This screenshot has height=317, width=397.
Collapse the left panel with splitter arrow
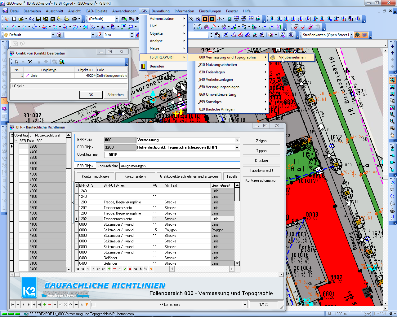pos(73,202)
